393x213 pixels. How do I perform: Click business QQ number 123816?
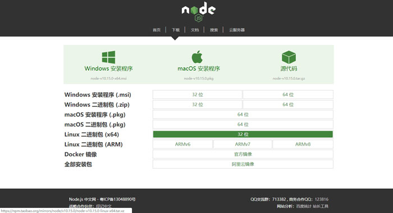tap(322, 199)
